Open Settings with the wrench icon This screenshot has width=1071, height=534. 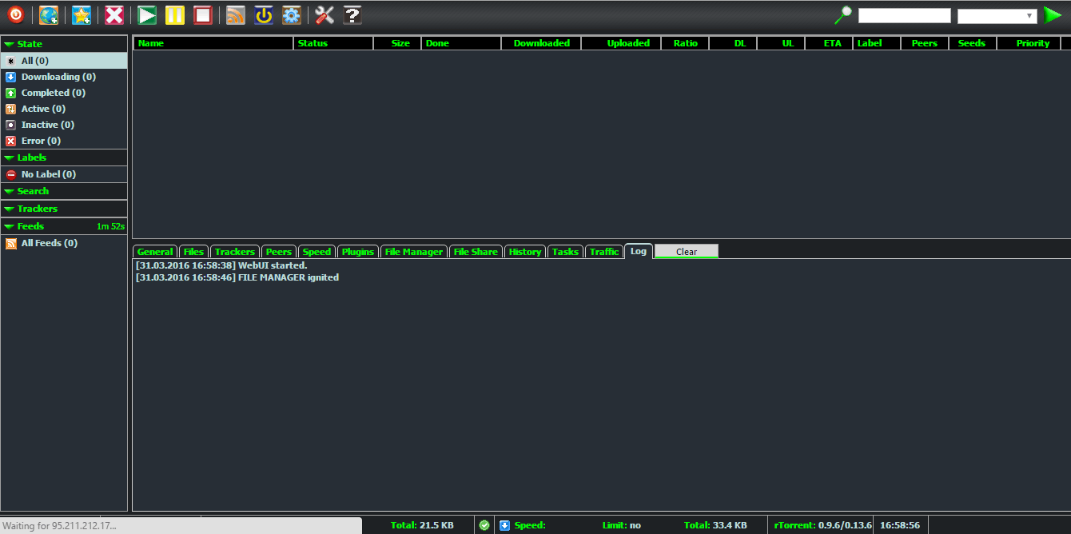coord(324,15)
